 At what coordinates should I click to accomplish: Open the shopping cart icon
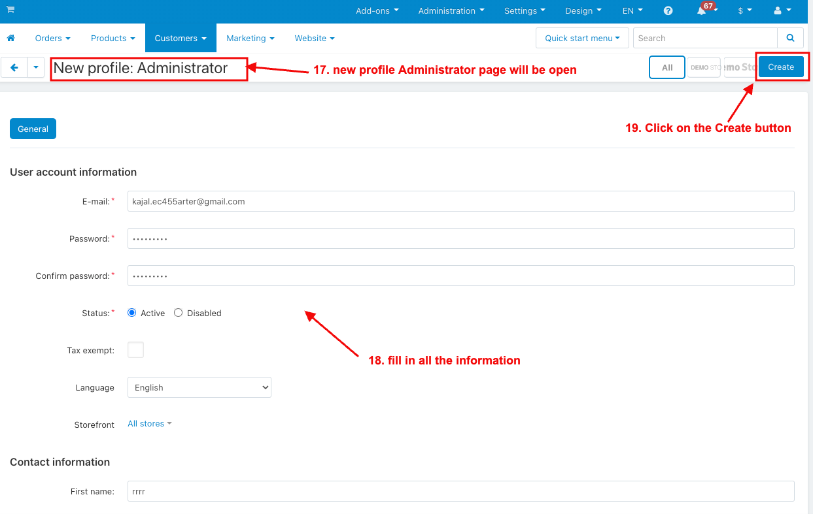pos(10,10)
